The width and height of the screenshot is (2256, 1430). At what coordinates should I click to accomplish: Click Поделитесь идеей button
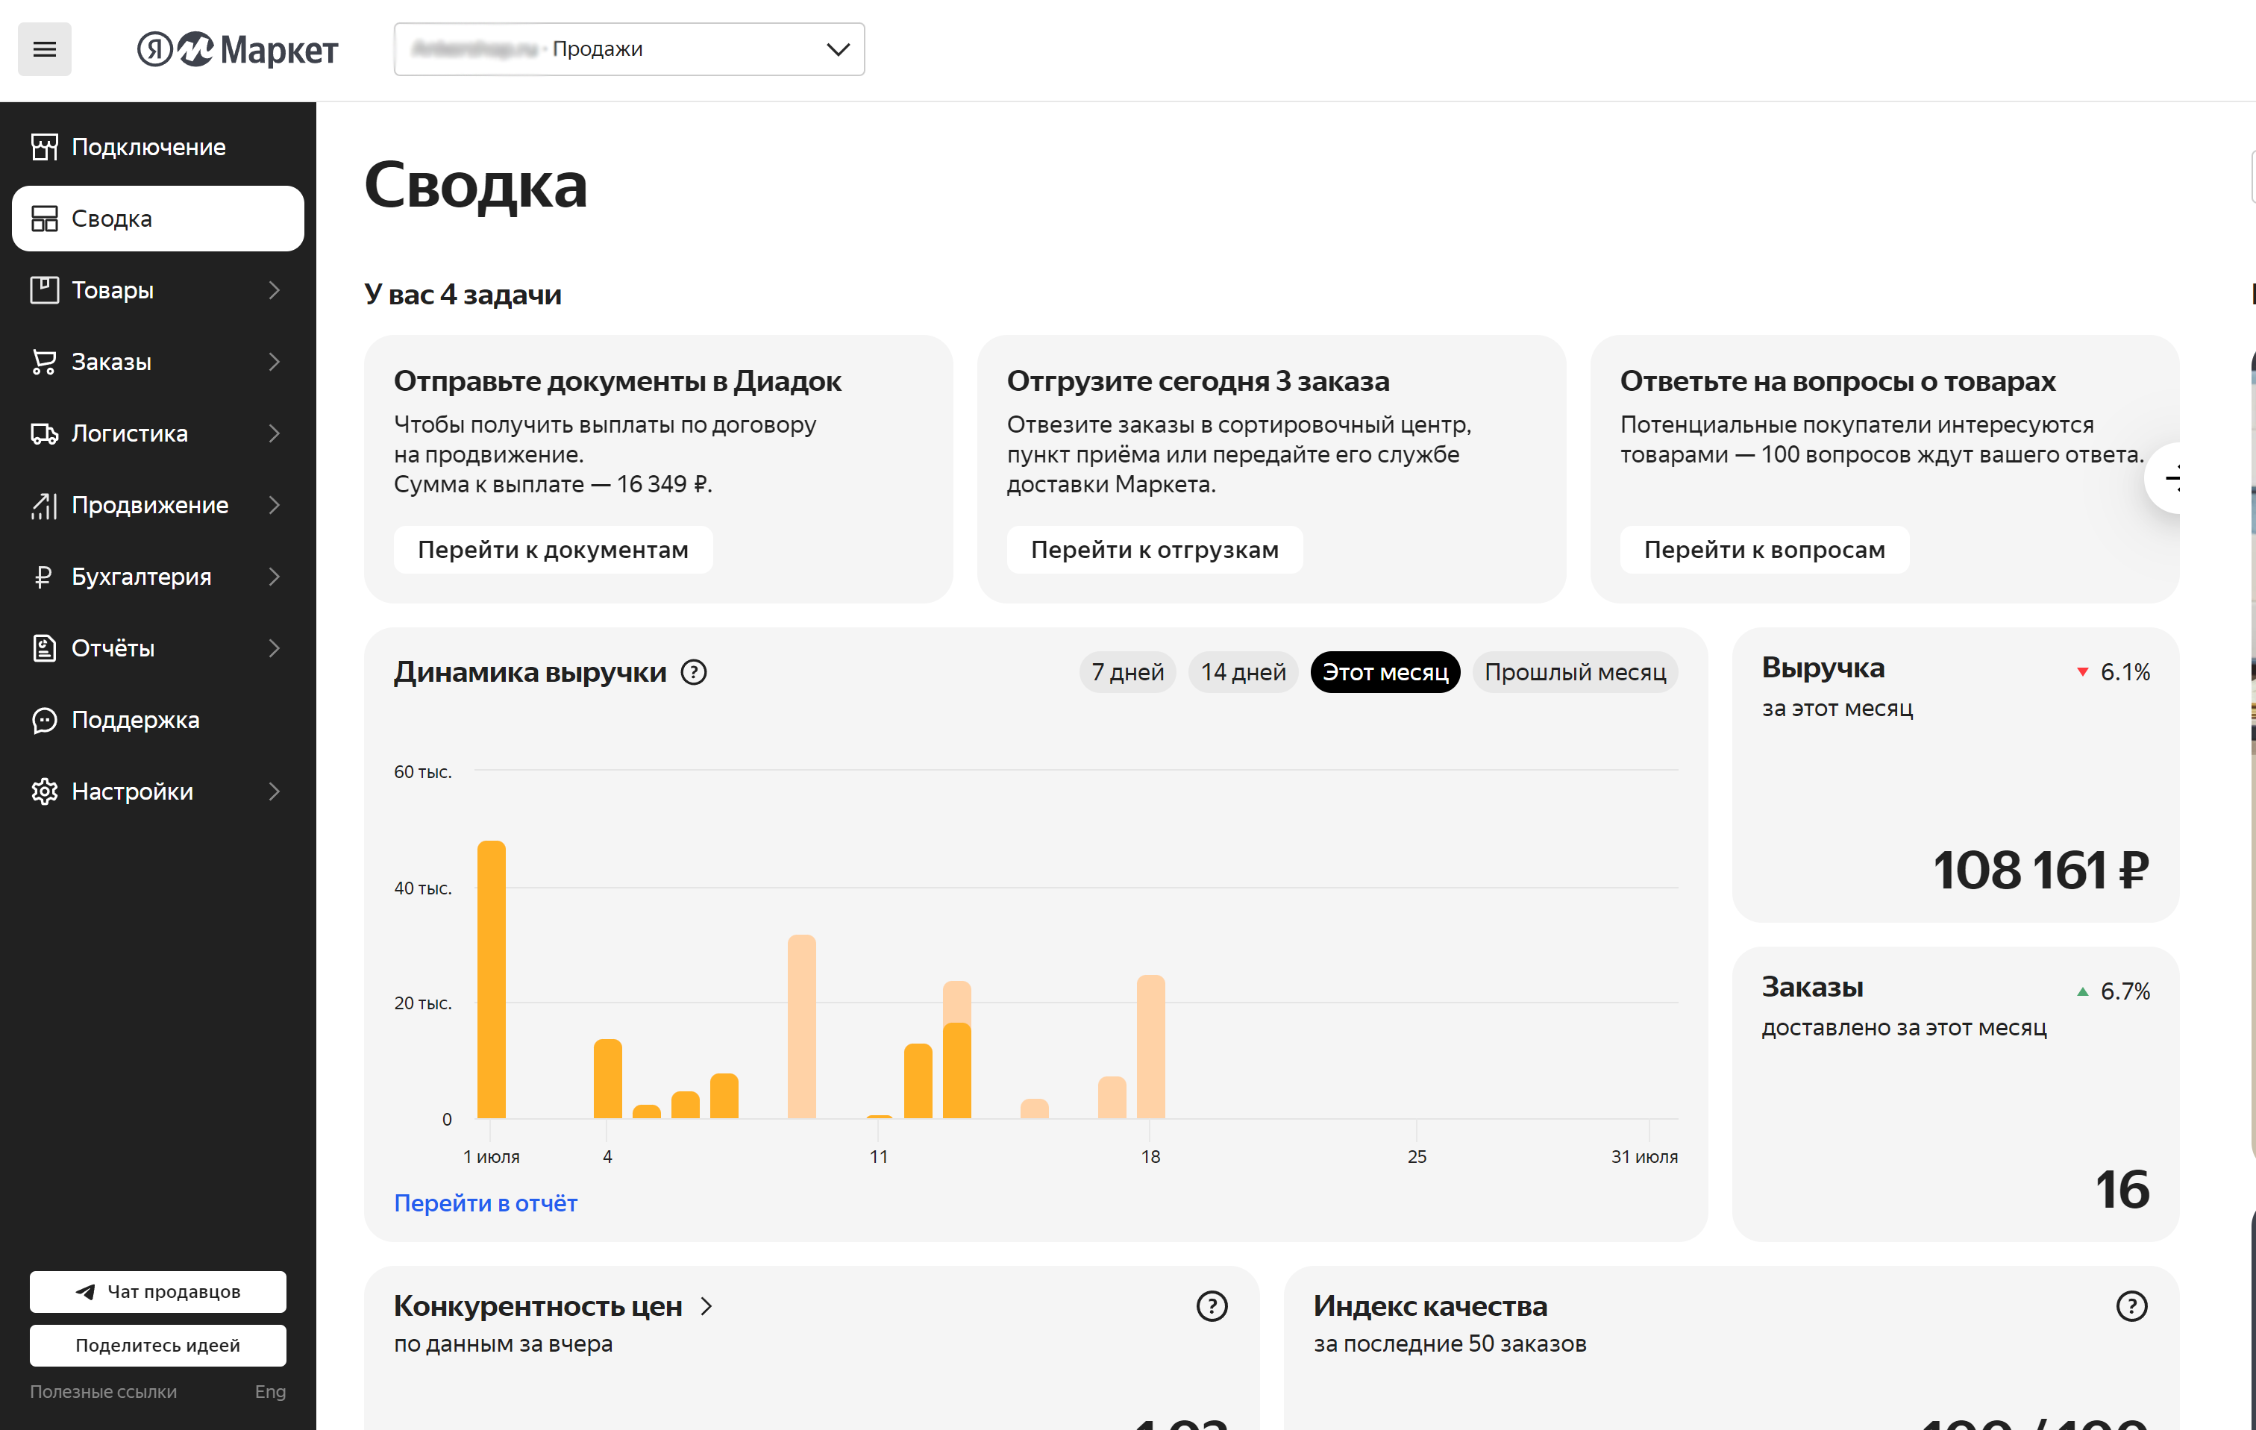click(157, 1346)
